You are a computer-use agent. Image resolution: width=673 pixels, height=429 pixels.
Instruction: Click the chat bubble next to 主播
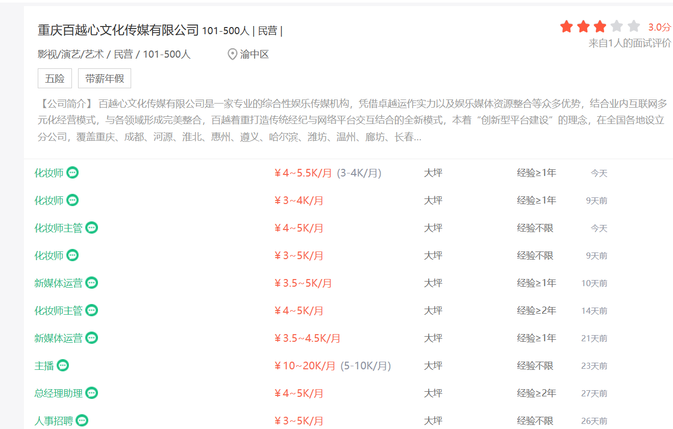pyautogui.click(x=63, y=366)
